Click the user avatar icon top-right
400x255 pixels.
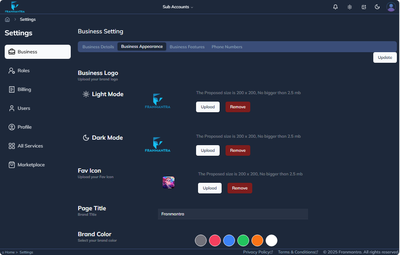click(391, 7)
